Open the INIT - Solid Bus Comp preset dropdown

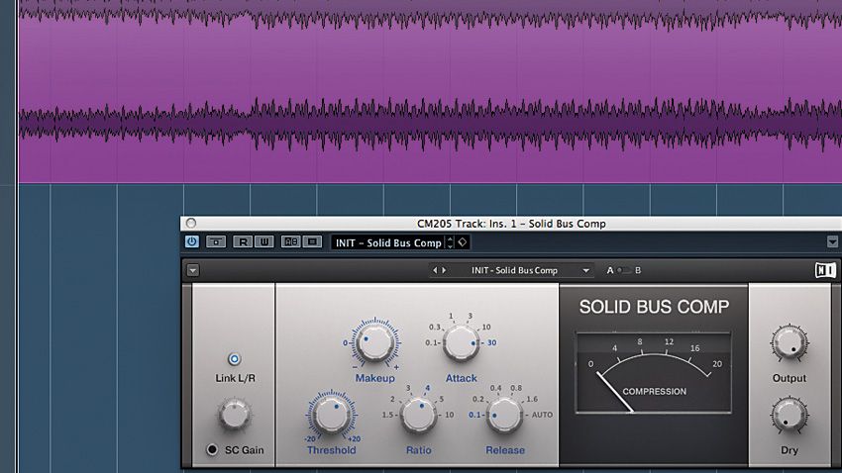(530, 270)
